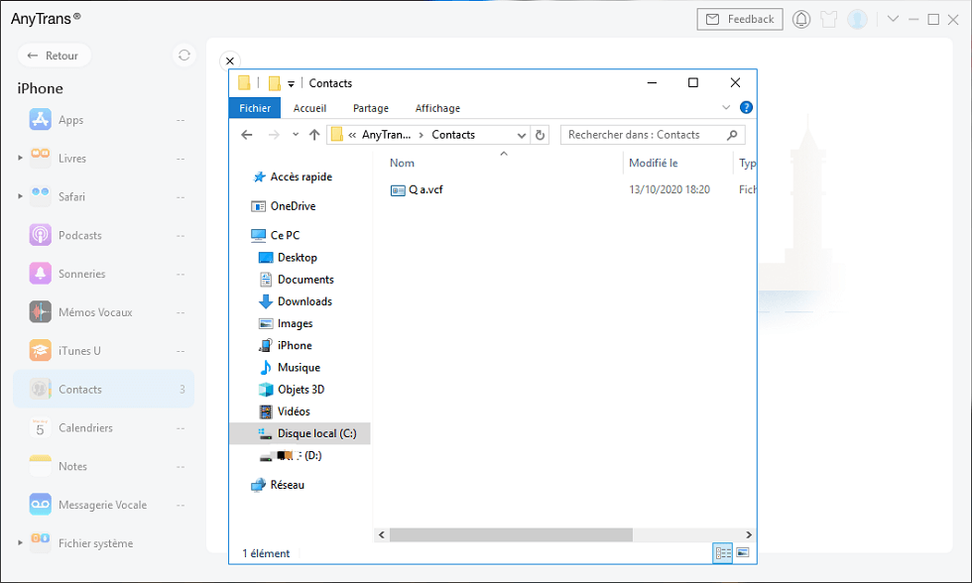The image size is (972, 583).
Task: Click the Contacts breadcrumb segment
Action: [x=453, y=135]
